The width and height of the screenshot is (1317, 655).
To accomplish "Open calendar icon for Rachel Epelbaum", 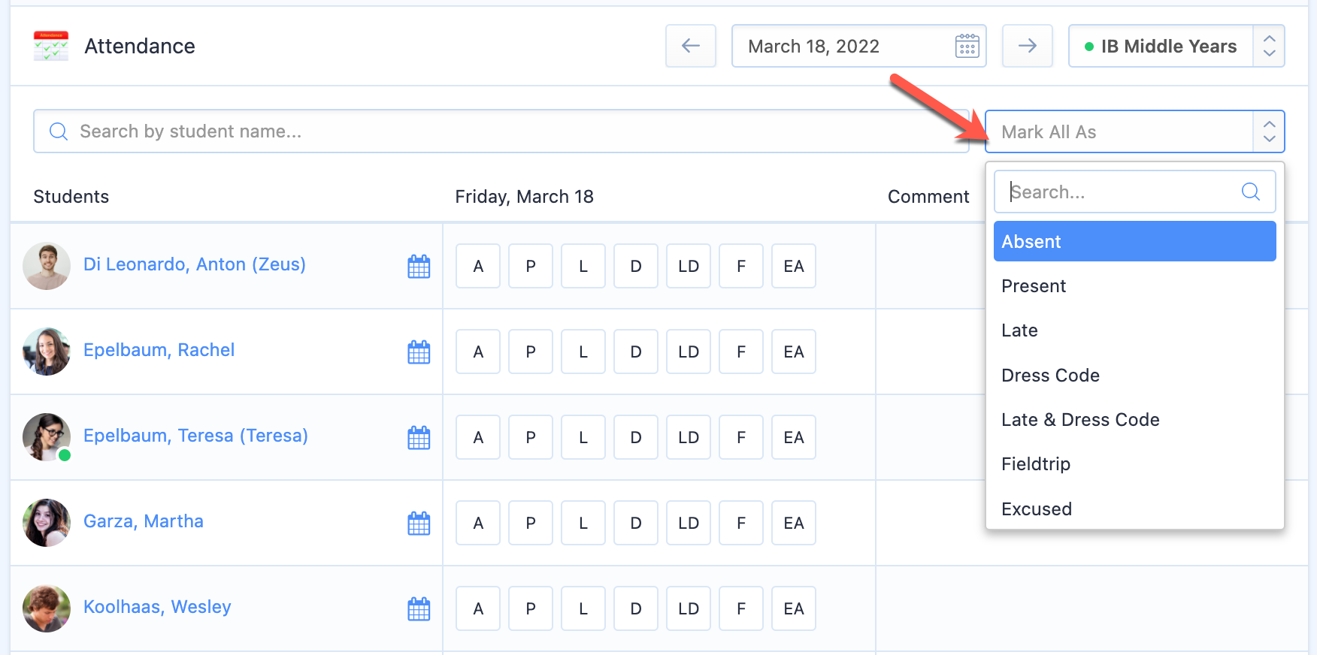I will [419, 352].
